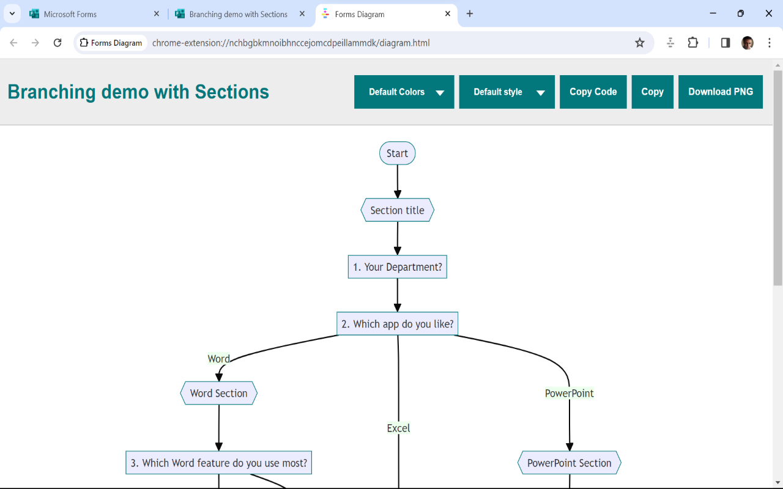The height and width of the screenshot is (489, 783).
Task: Expand the Default Colors dropdown
Action: click(404, 92)
